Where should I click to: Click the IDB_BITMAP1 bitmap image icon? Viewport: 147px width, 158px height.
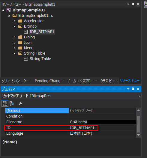[x=26, y=32]
